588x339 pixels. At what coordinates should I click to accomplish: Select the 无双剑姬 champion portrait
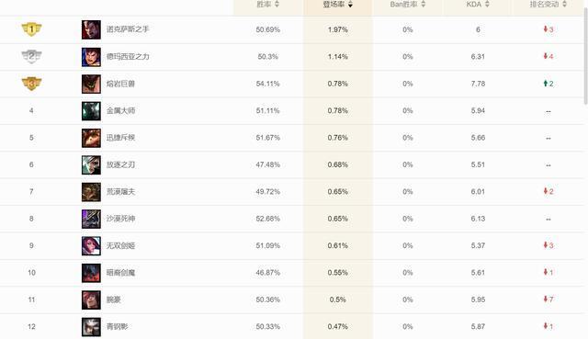(x=91, y=245)
